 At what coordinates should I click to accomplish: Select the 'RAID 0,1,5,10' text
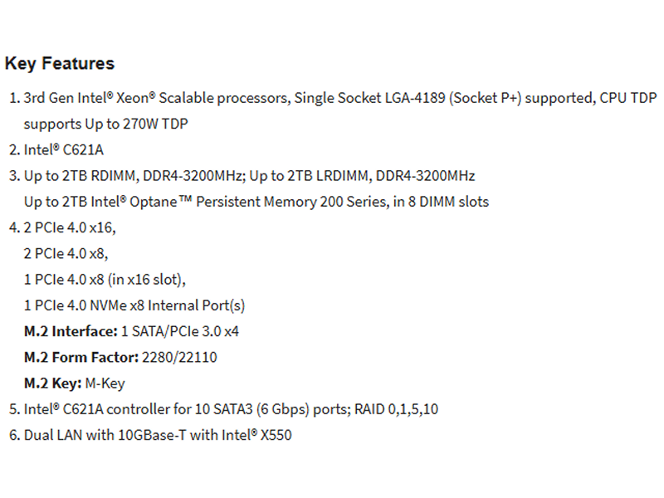coord(397,409)
